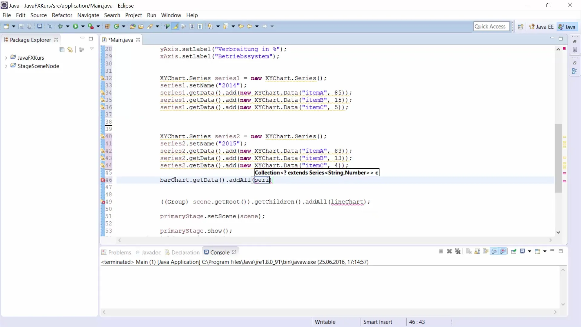This screenshot has width=581, height=327.
Task: Click the warning marker on line 32
Action: pos(103,78)
